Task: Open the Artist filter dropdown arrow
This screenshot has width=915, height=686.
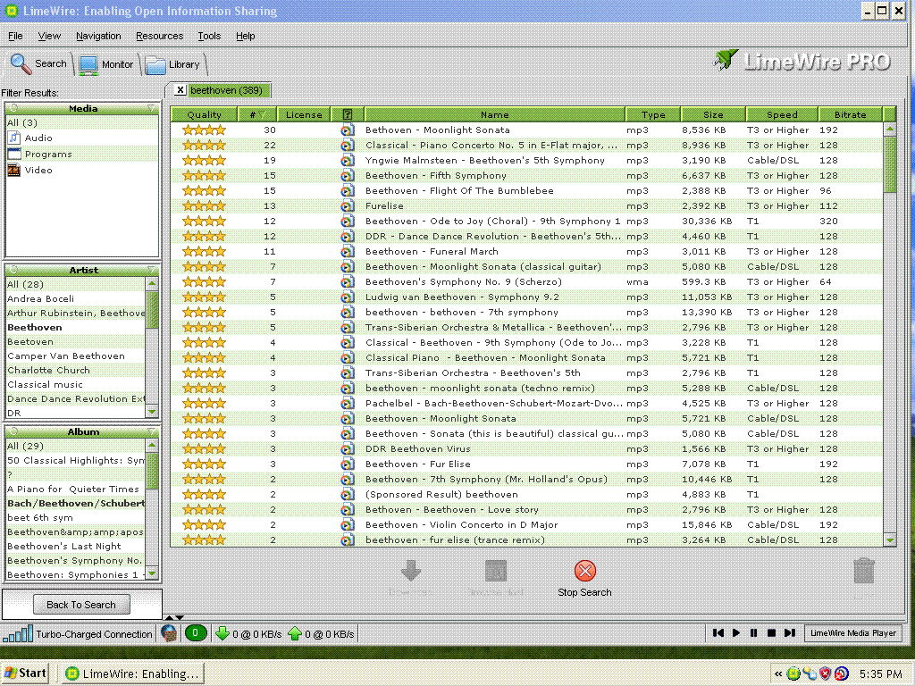Action: coord(152,270)
